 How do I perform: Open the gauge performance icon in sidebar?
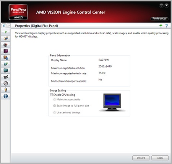[6, 83]
